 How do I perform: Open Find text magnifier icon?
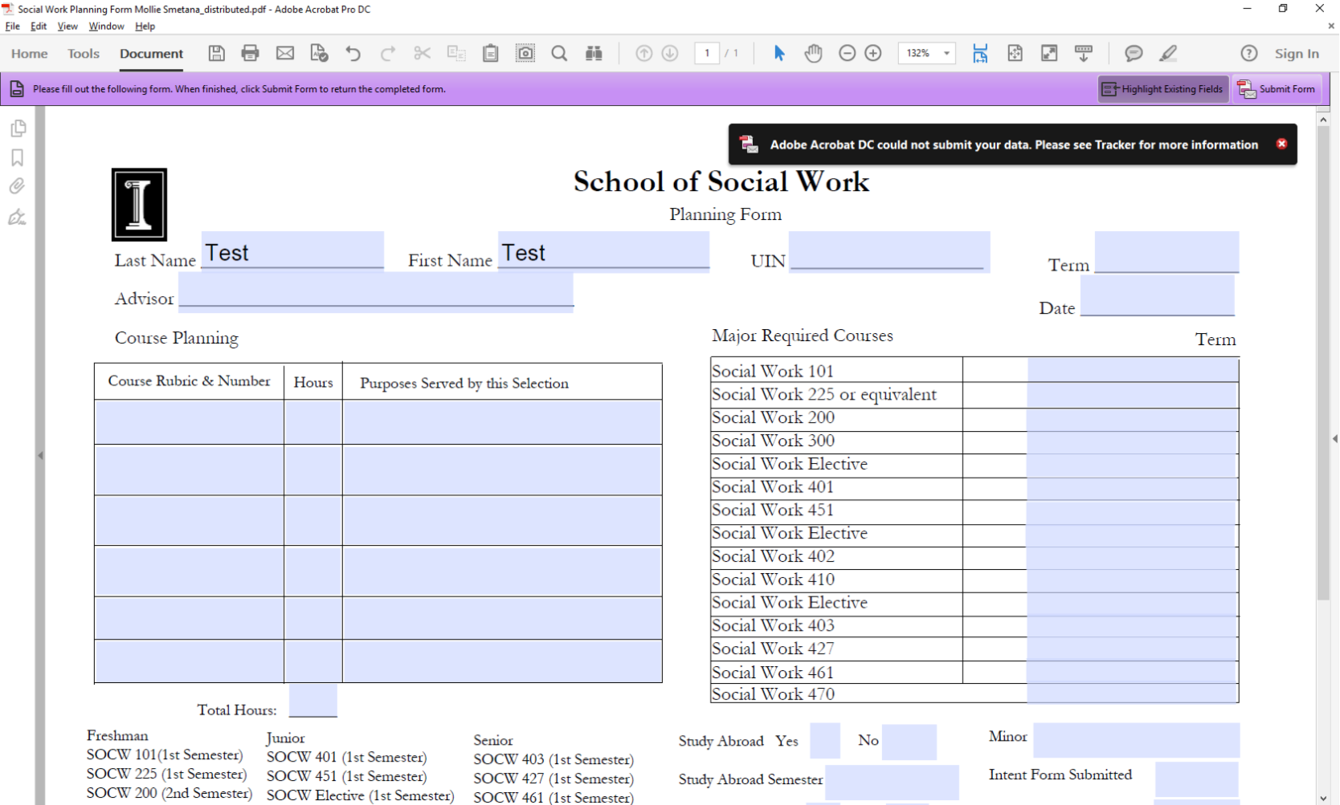560,54
